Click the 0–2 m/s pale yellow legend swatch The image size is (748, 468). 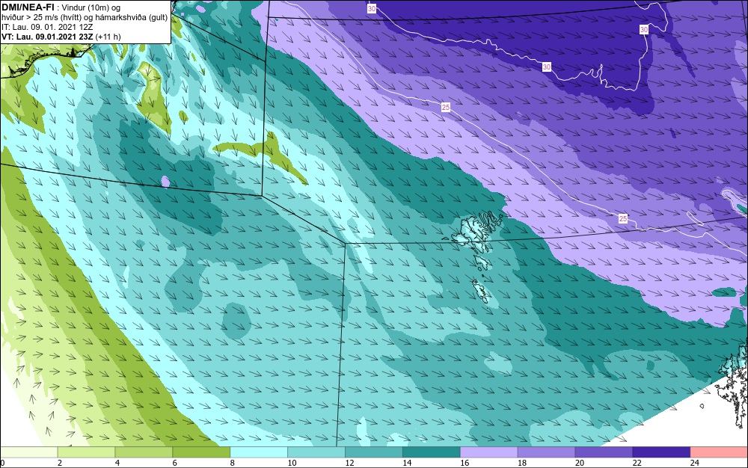[x=28, y=452]
